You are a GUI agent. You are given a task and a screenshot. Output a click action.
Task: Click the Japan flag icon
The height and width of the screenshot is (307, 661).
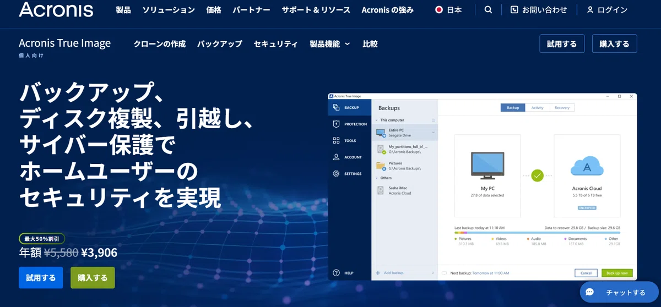pyautogui.click(x=439, y=10)
